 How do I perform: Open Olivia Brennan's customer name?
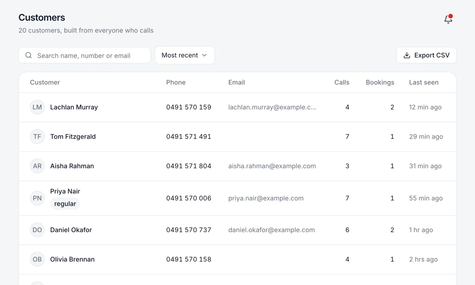click(72, 259)
